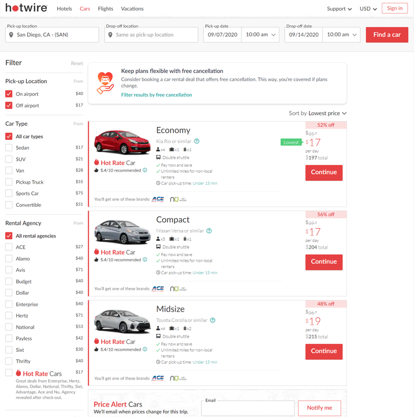The width and height of the screenshot is (414, 417).
Task: Click the Under 15 min link on Economy card
Action: [x=205, y=183]
